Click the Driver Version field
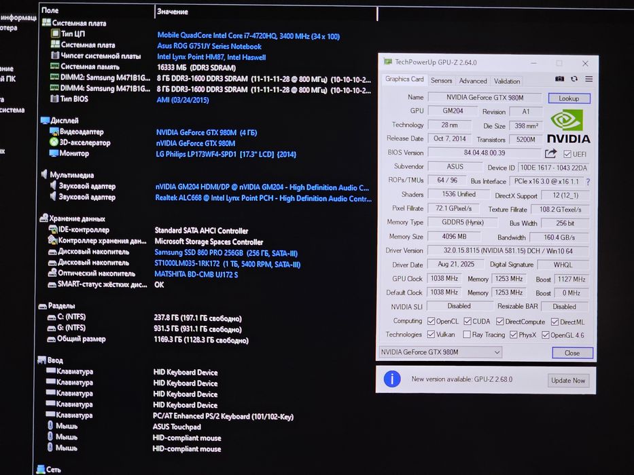This screenshot has height=475, width=634. (x=508, y=251)
